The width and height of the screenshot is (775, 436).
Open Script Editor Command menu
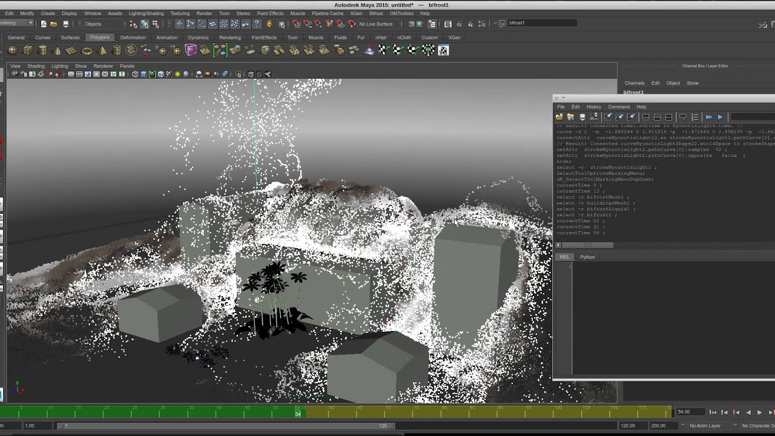pyautogui.click(x=619, y=107)
